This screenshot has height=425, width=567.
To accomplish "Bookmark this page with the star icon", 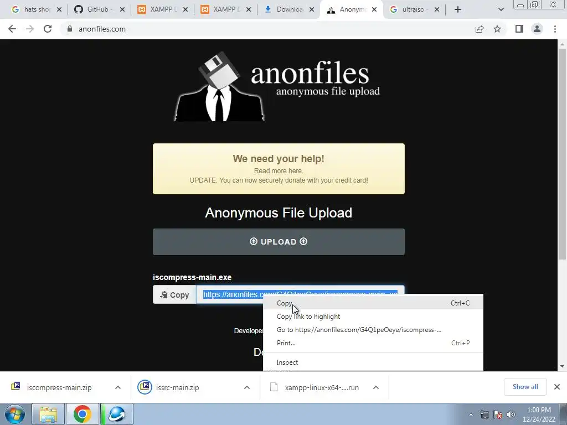I will point(497,29).
